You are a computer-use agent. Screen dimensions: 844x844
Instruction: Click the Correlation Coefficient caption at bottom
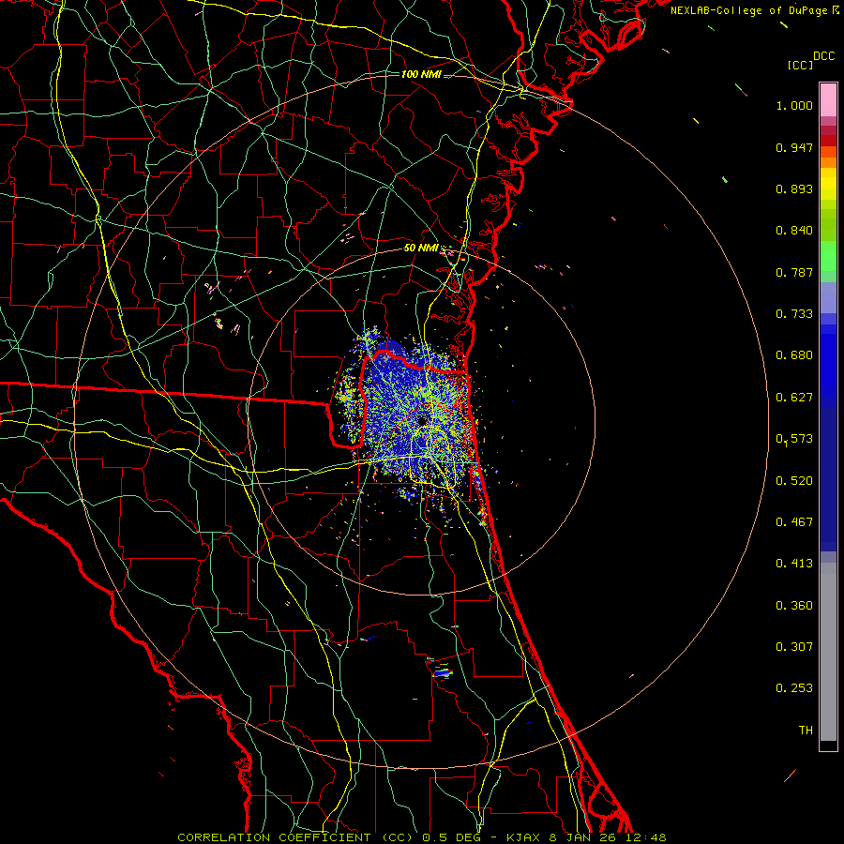[422, 837]
